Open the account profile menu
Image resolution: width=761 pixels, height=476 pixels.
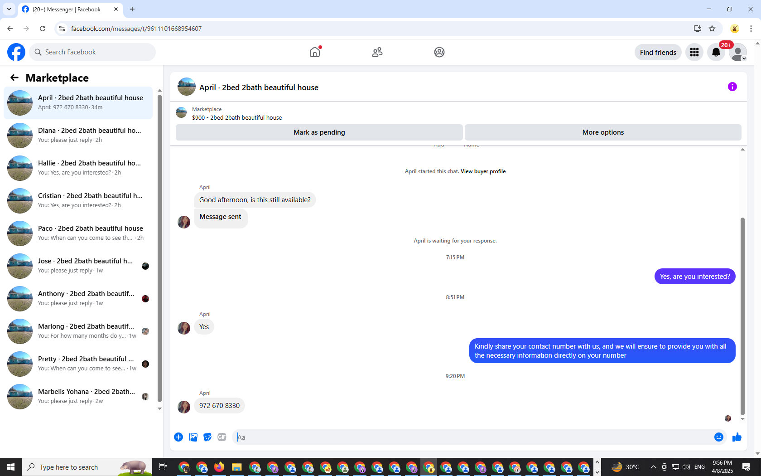738,52
